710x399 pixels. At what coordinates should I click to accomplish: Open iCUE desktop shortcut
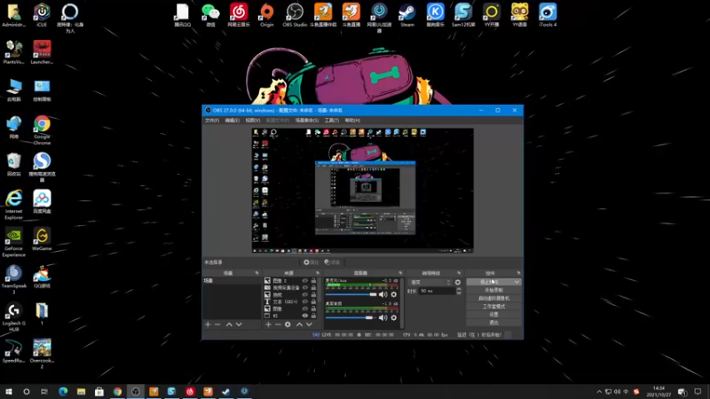pos(42,15)
